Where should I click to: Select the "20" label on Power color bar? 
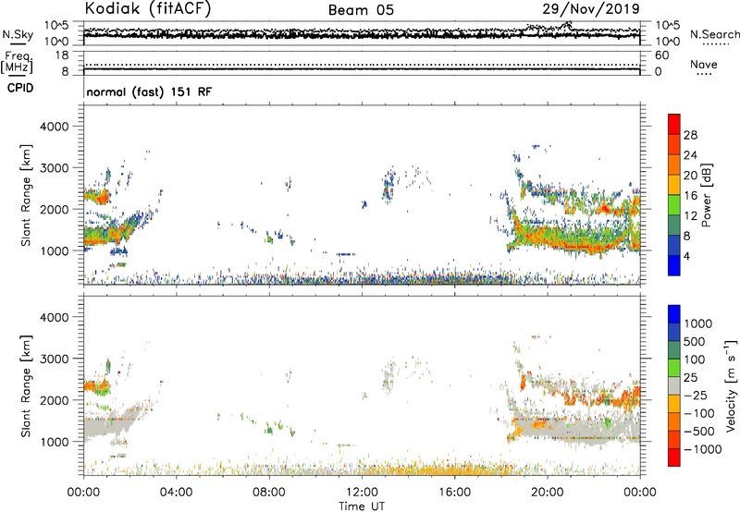pyautogui.click(x=690, y=176)
